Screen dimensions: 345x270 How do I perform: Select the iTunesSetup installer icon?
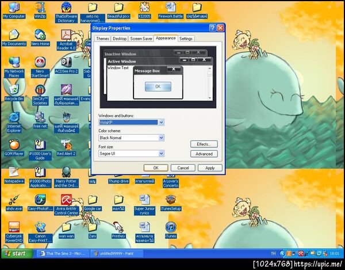coord(171,203)
